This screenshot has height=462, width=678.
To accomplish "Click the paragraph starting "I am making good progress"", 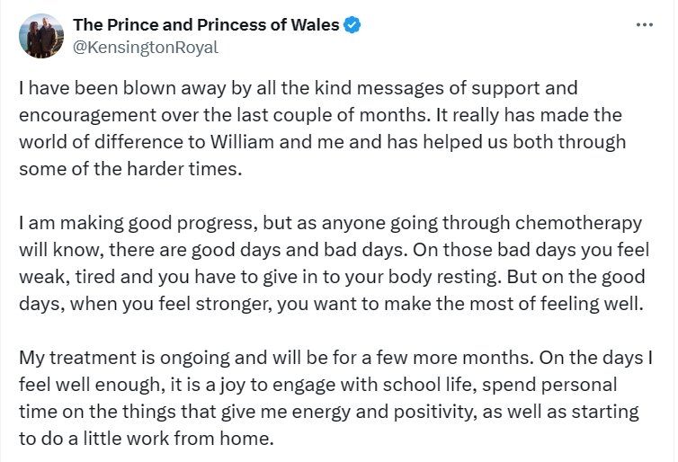I will (331, 262).
